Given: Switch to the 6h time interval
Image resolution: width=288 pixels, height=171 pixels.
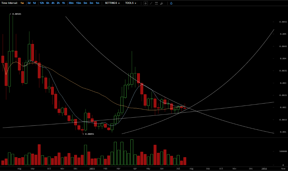Looking at the screenshot, I should tap(47, 3).
